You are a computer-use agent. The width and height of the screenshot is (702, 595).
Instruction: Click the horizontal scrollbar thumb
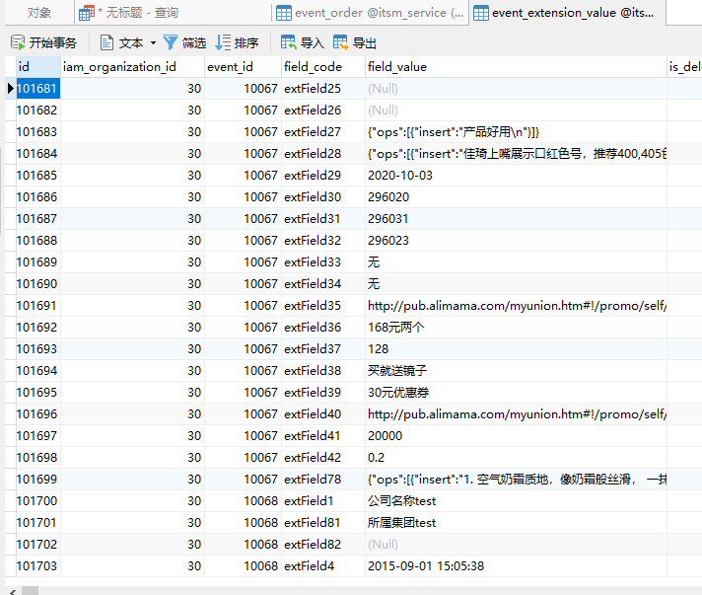pos(30,591)
